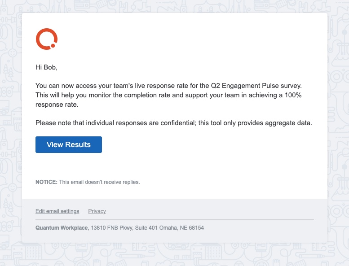Click the confidential responses note sentence

tap(174, 123)
